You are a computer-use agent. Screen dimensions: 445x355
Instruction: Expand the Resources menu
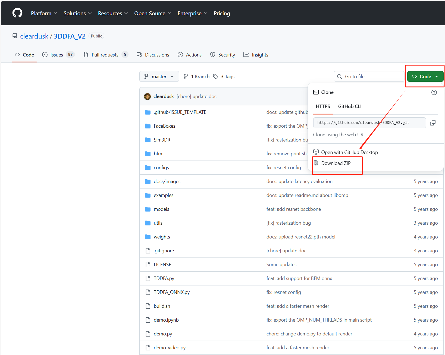[x=113, y=13]
